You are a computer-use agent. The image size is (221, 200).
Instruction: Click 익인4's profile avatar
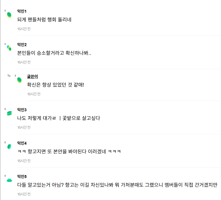click(x=9, y=146)
